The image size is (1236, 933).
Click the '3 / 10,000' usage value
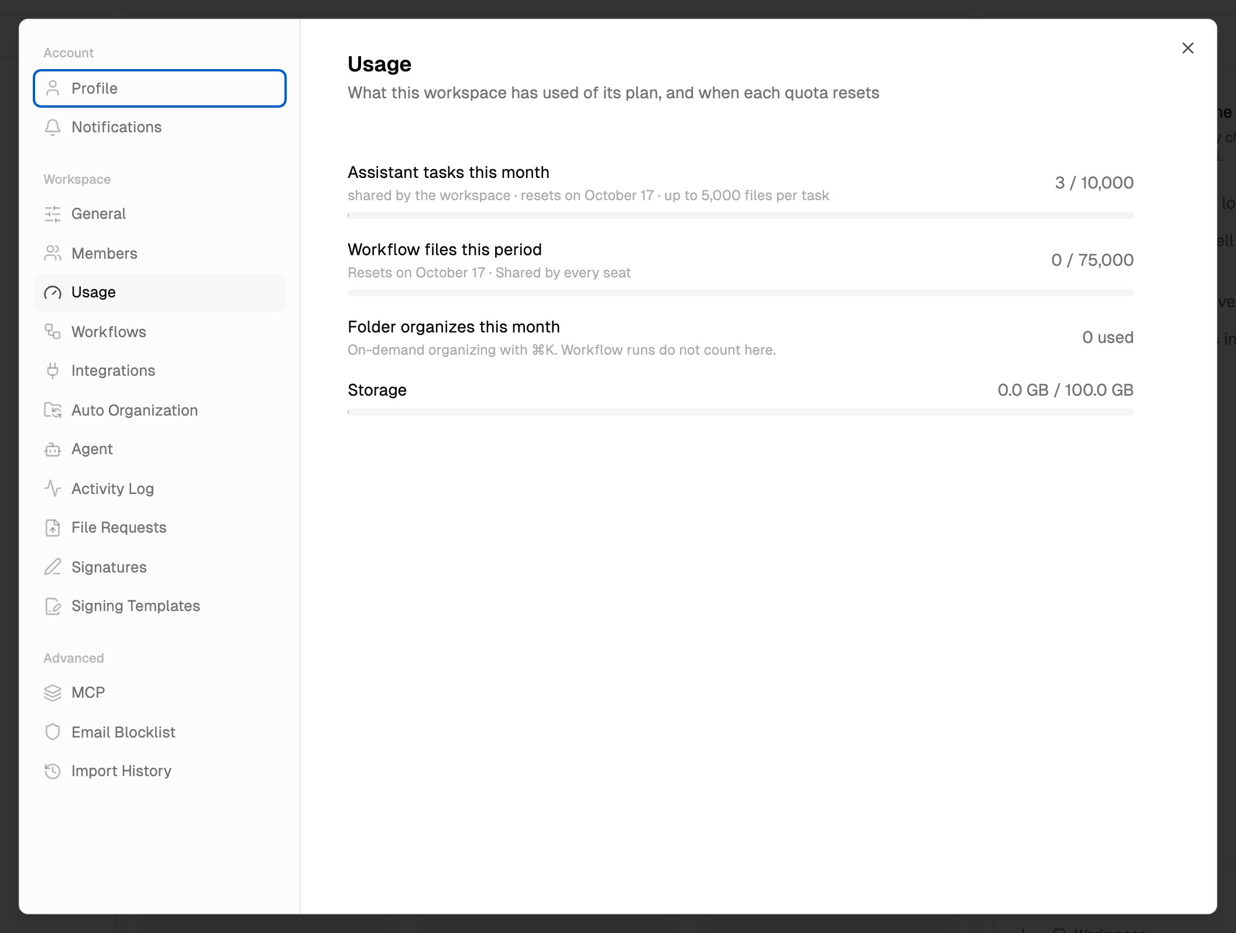(1094, 183)
